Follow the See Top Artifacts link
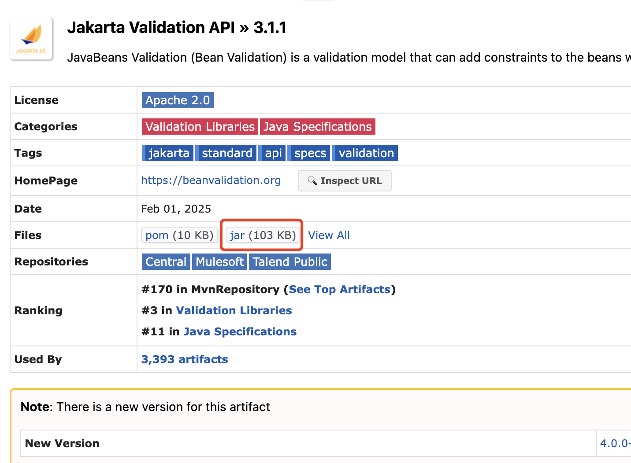This screenshot has height=463, width=631. coord(340,290)
